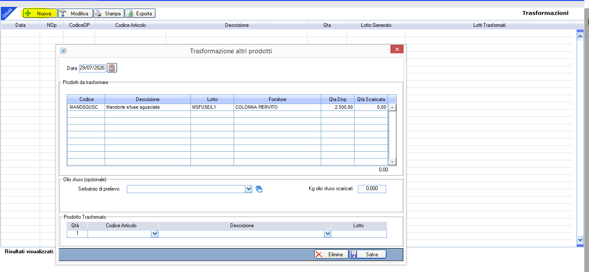Click the tank list icon beside Serbatoio dropdown

pos(259,189)
